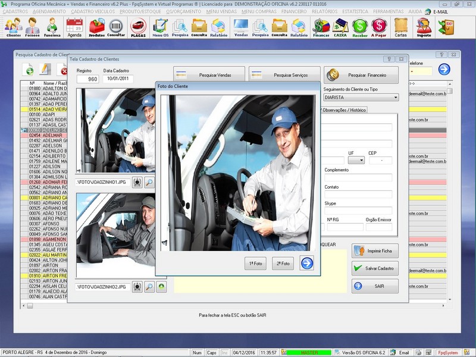
Task: Click the magnifier icon beside JOAOZINHO2.JPG
Action: [x=149, y=287]
